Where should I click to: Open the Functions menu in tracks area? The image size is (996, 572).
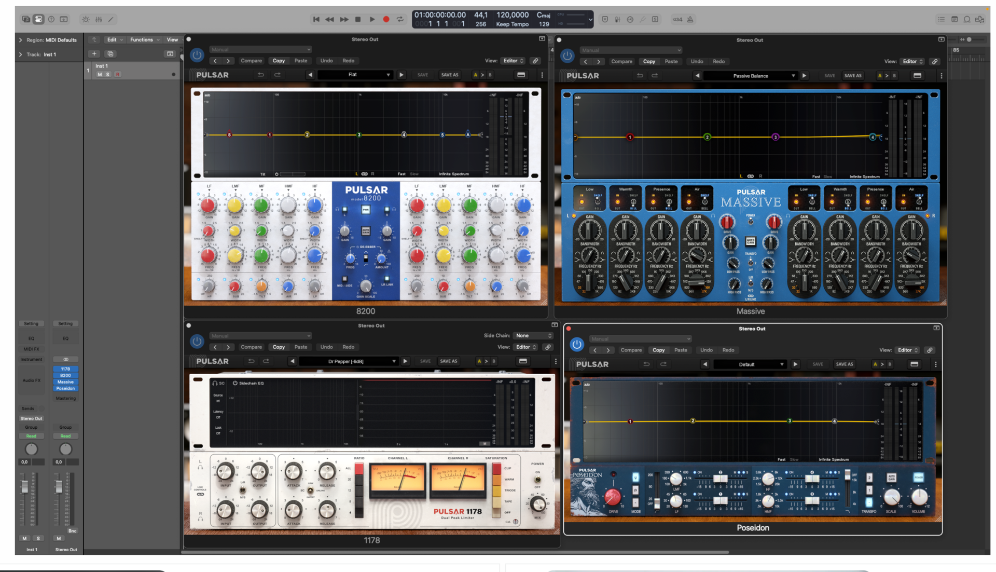click(144, 40)
